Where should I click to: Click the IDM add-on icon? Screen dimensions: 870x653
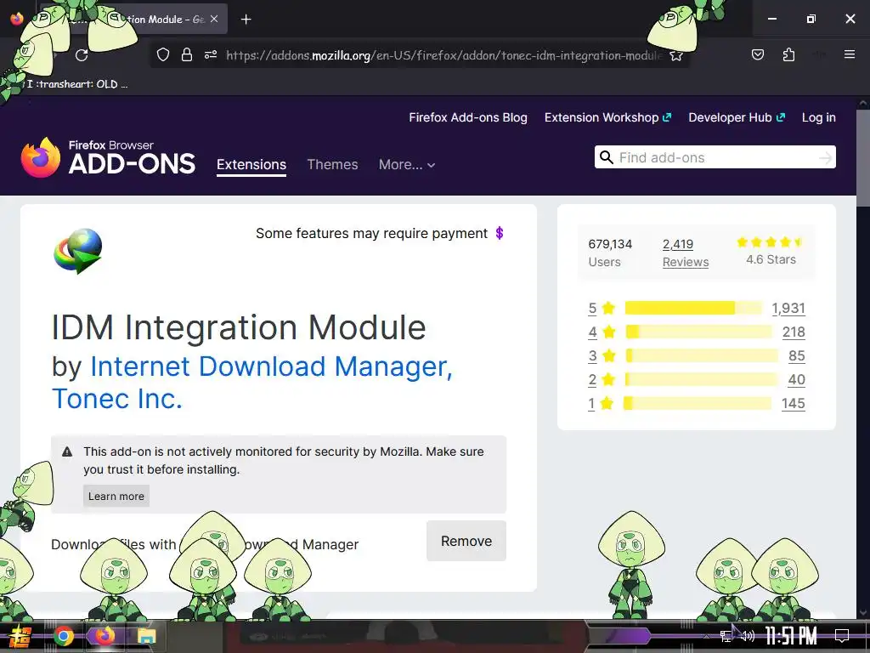[x=77, y=251]
